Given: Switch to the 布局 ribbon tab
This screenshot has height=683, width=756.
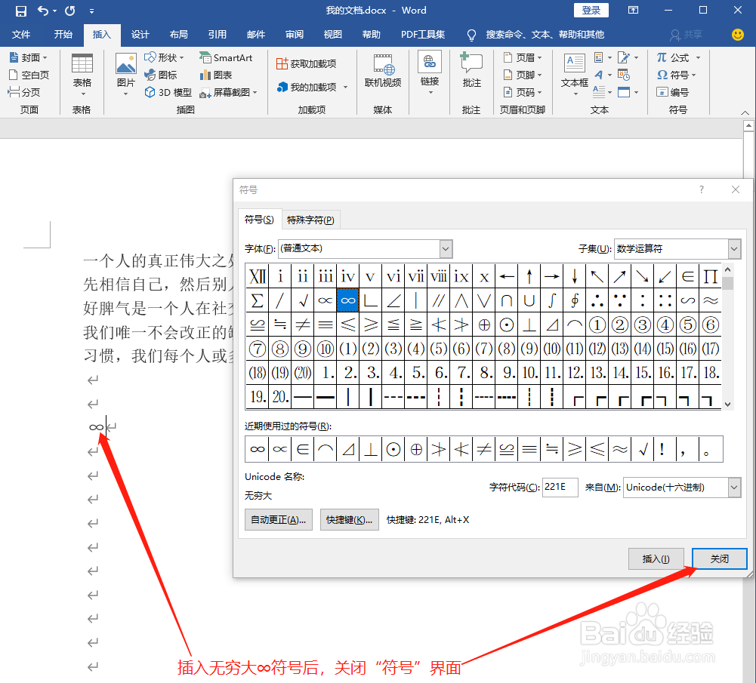Looking at the screenshot, I should [179, 35].
